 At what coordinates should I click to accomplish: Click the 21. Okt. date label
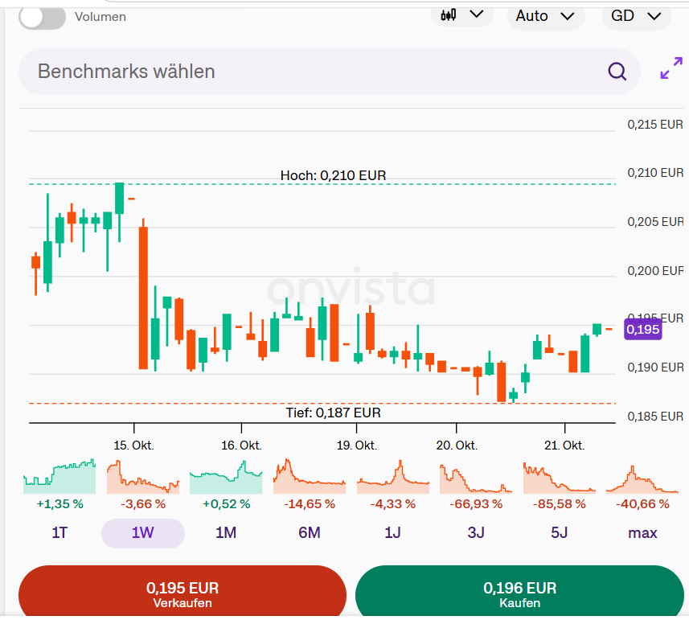point(564,445)
